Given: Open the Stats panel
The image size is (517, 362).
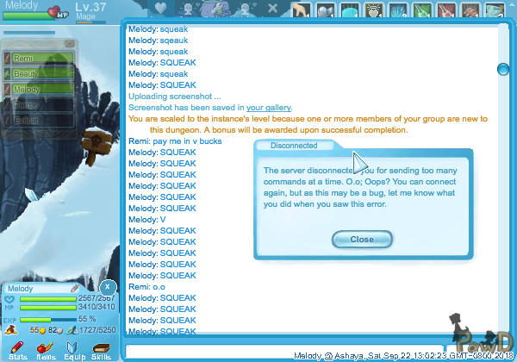Looking at the screenshot, I should click(x=15, y=348).
